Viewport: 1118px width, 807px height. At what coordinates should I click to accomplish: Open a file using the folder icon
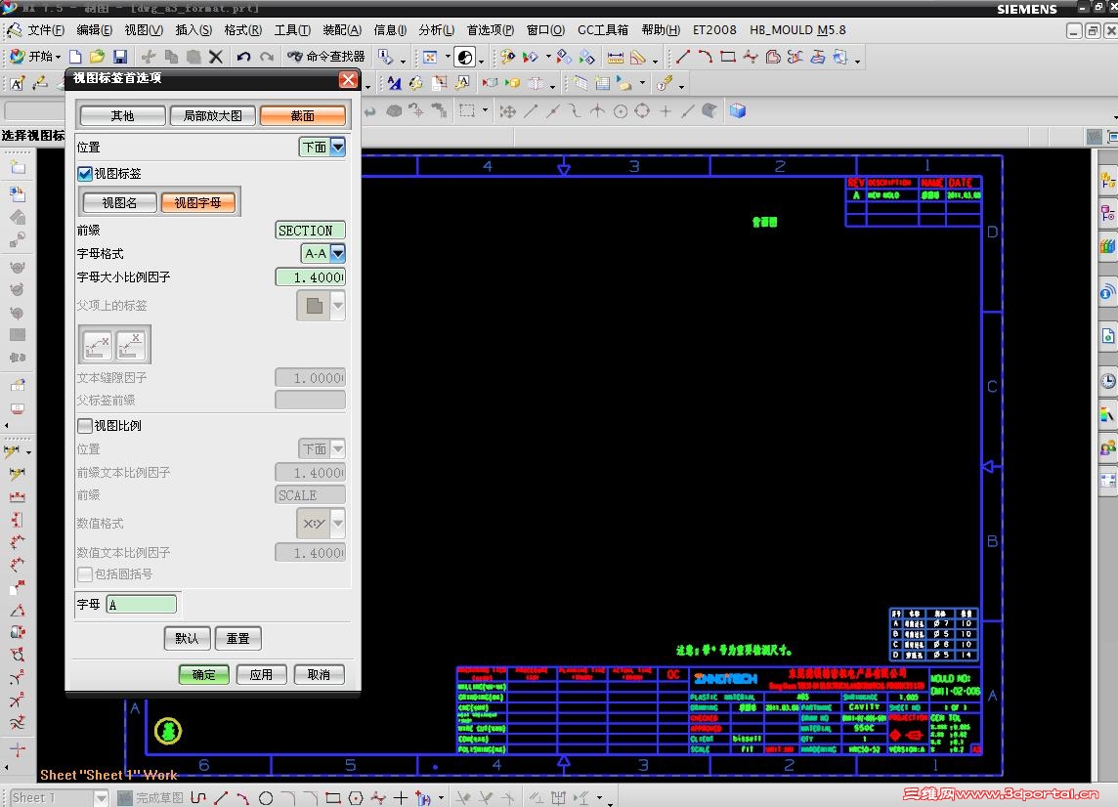(97, 57)
